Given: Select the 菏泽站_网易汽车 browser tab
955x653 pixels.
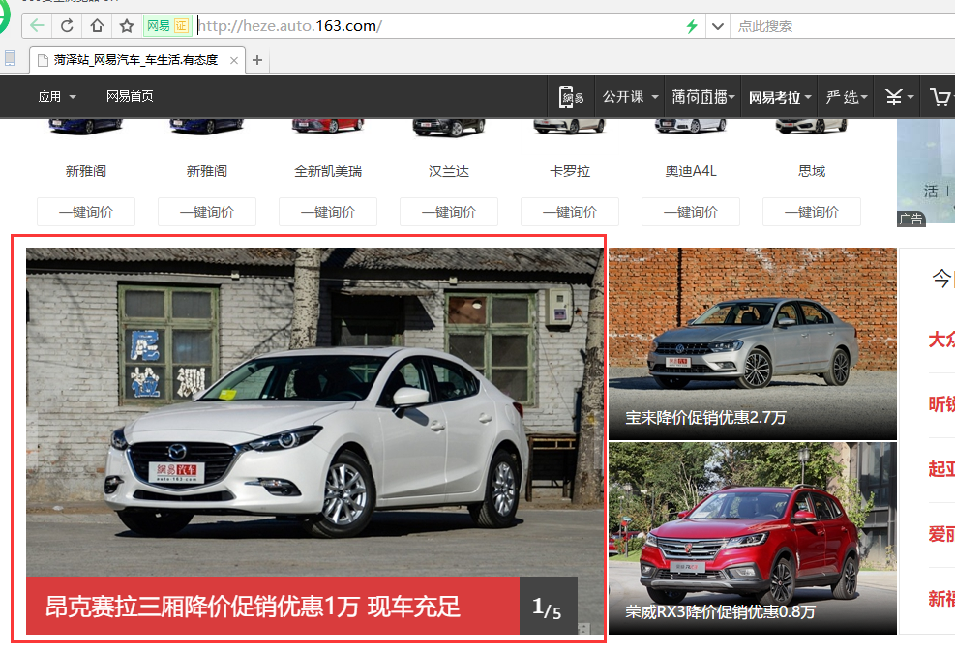Looking at the screenshot, I should pyautogui.click(x=135, y=60).
